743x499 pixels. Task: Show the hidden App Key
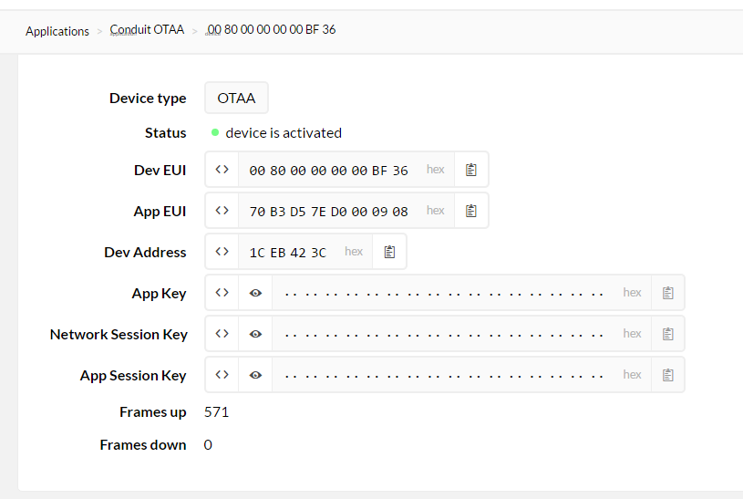coord(255,293)
